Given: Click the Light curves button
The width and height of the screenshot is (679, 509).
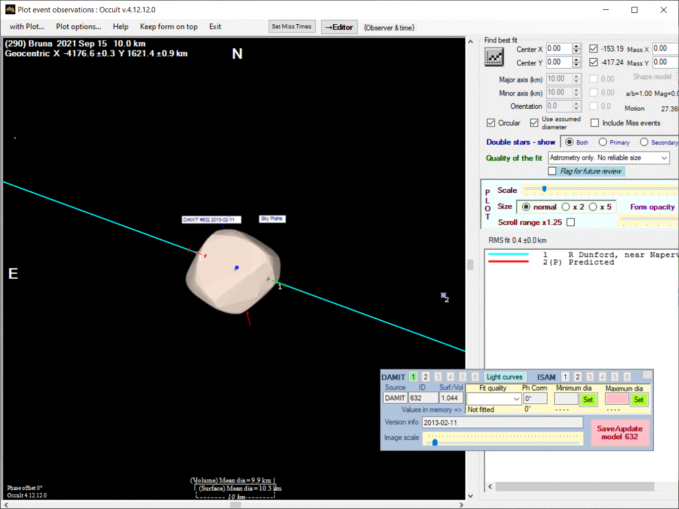Looking at the screenshot, I should coord(504,377).
